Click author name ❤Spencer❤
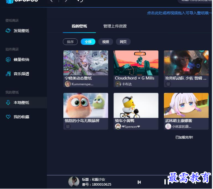This screenshot has height=189, width=213. click(x=131, y=127)
